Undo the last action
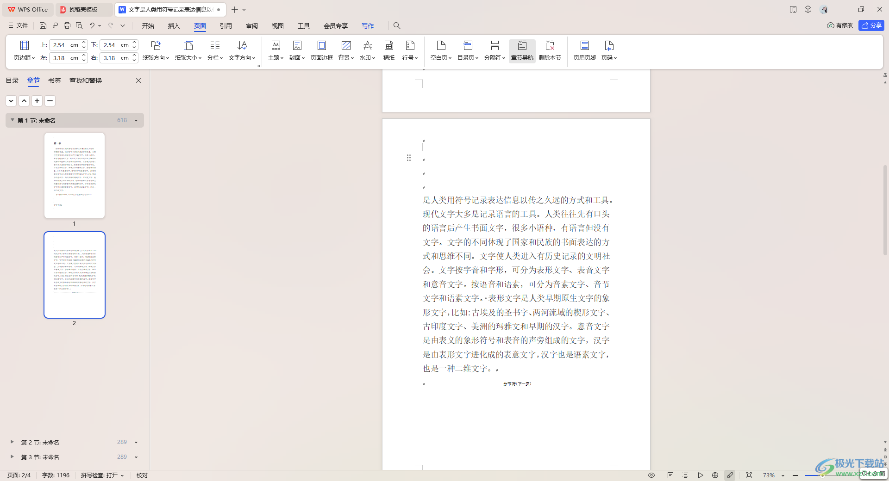The image size is (889, 481). 92,25
